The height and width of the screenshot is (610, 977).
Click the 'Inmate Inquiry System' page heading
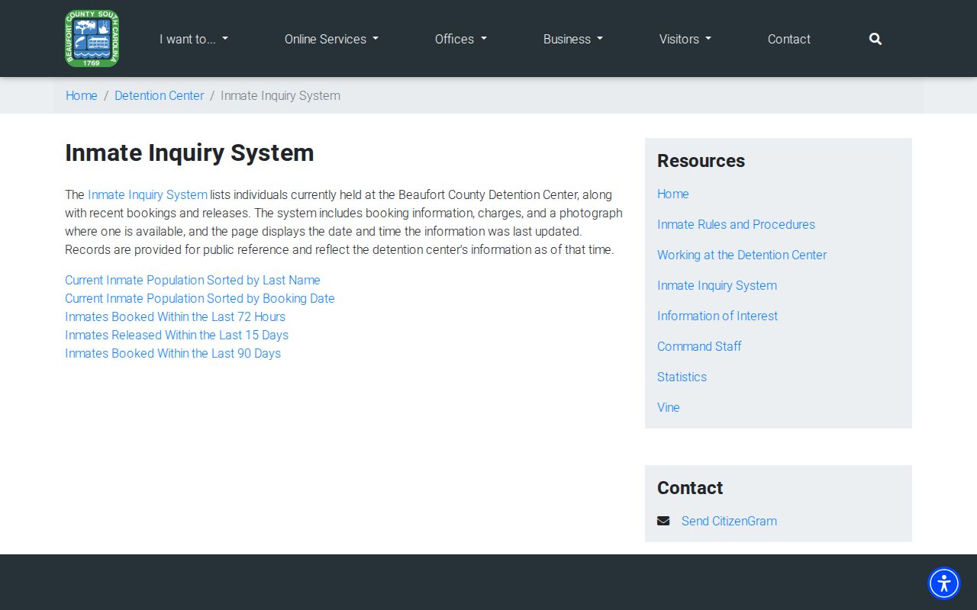pos(189,152)
